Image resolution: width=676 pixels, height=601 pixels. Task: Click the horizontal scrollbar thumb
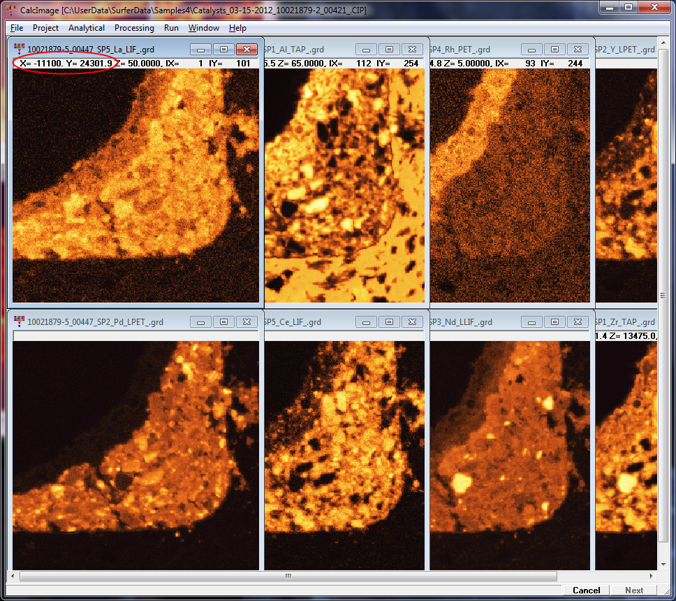coord(288,577)
